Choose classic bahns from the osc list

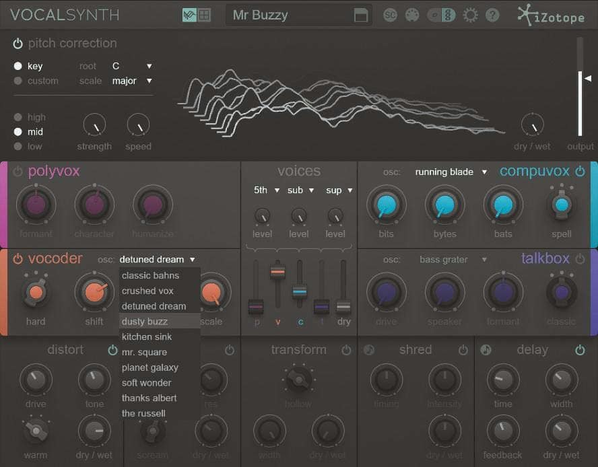pos(160,275)
